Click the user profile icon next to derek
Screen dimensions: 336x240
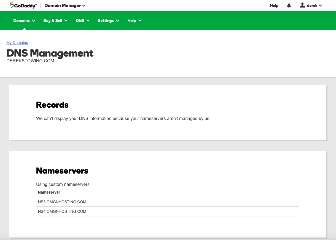coord(302,5)
